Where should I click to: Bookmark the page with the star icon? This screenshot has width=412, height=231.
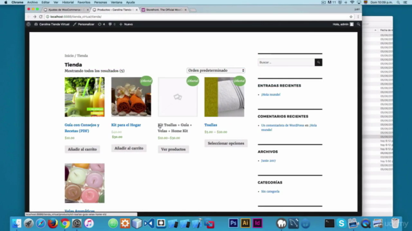pyautogui.click(x=351, y=17)
